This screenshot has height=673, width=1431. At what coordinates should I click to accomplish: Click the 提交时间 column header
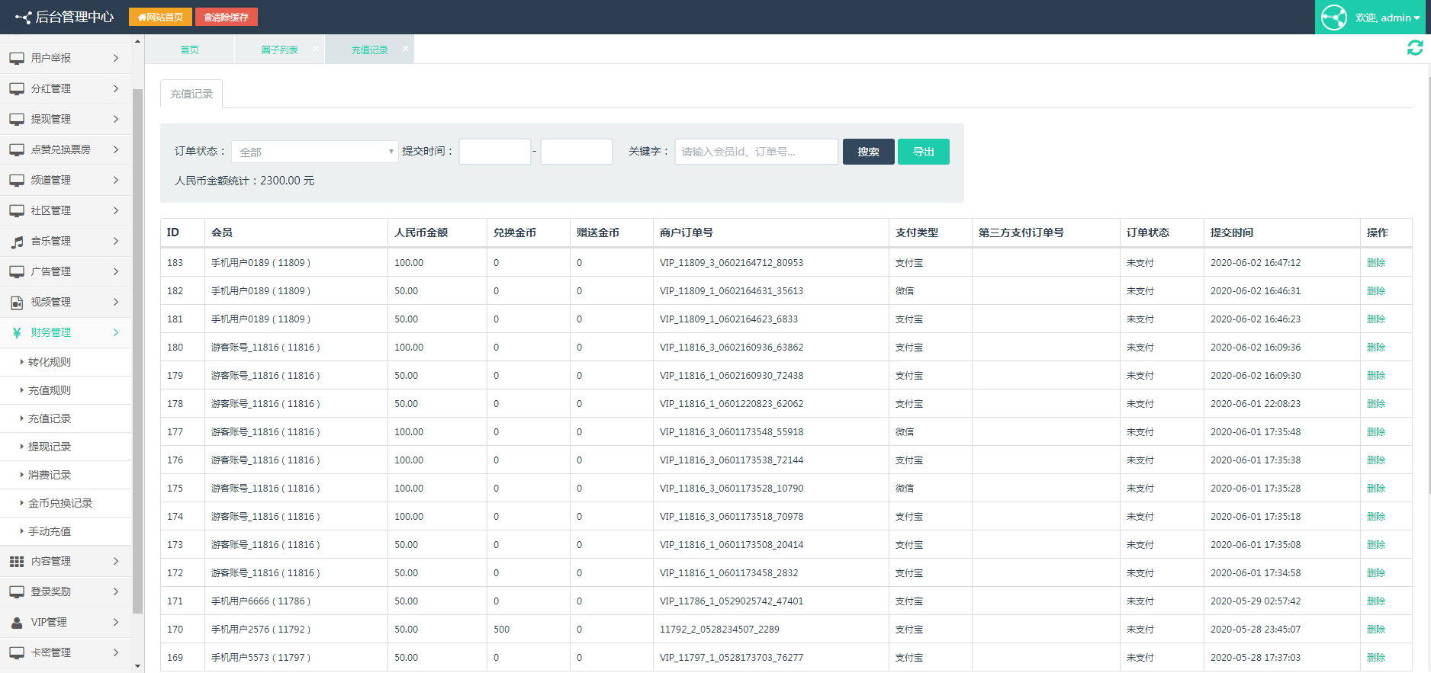pyautogui.click(x=1232, y=232)
